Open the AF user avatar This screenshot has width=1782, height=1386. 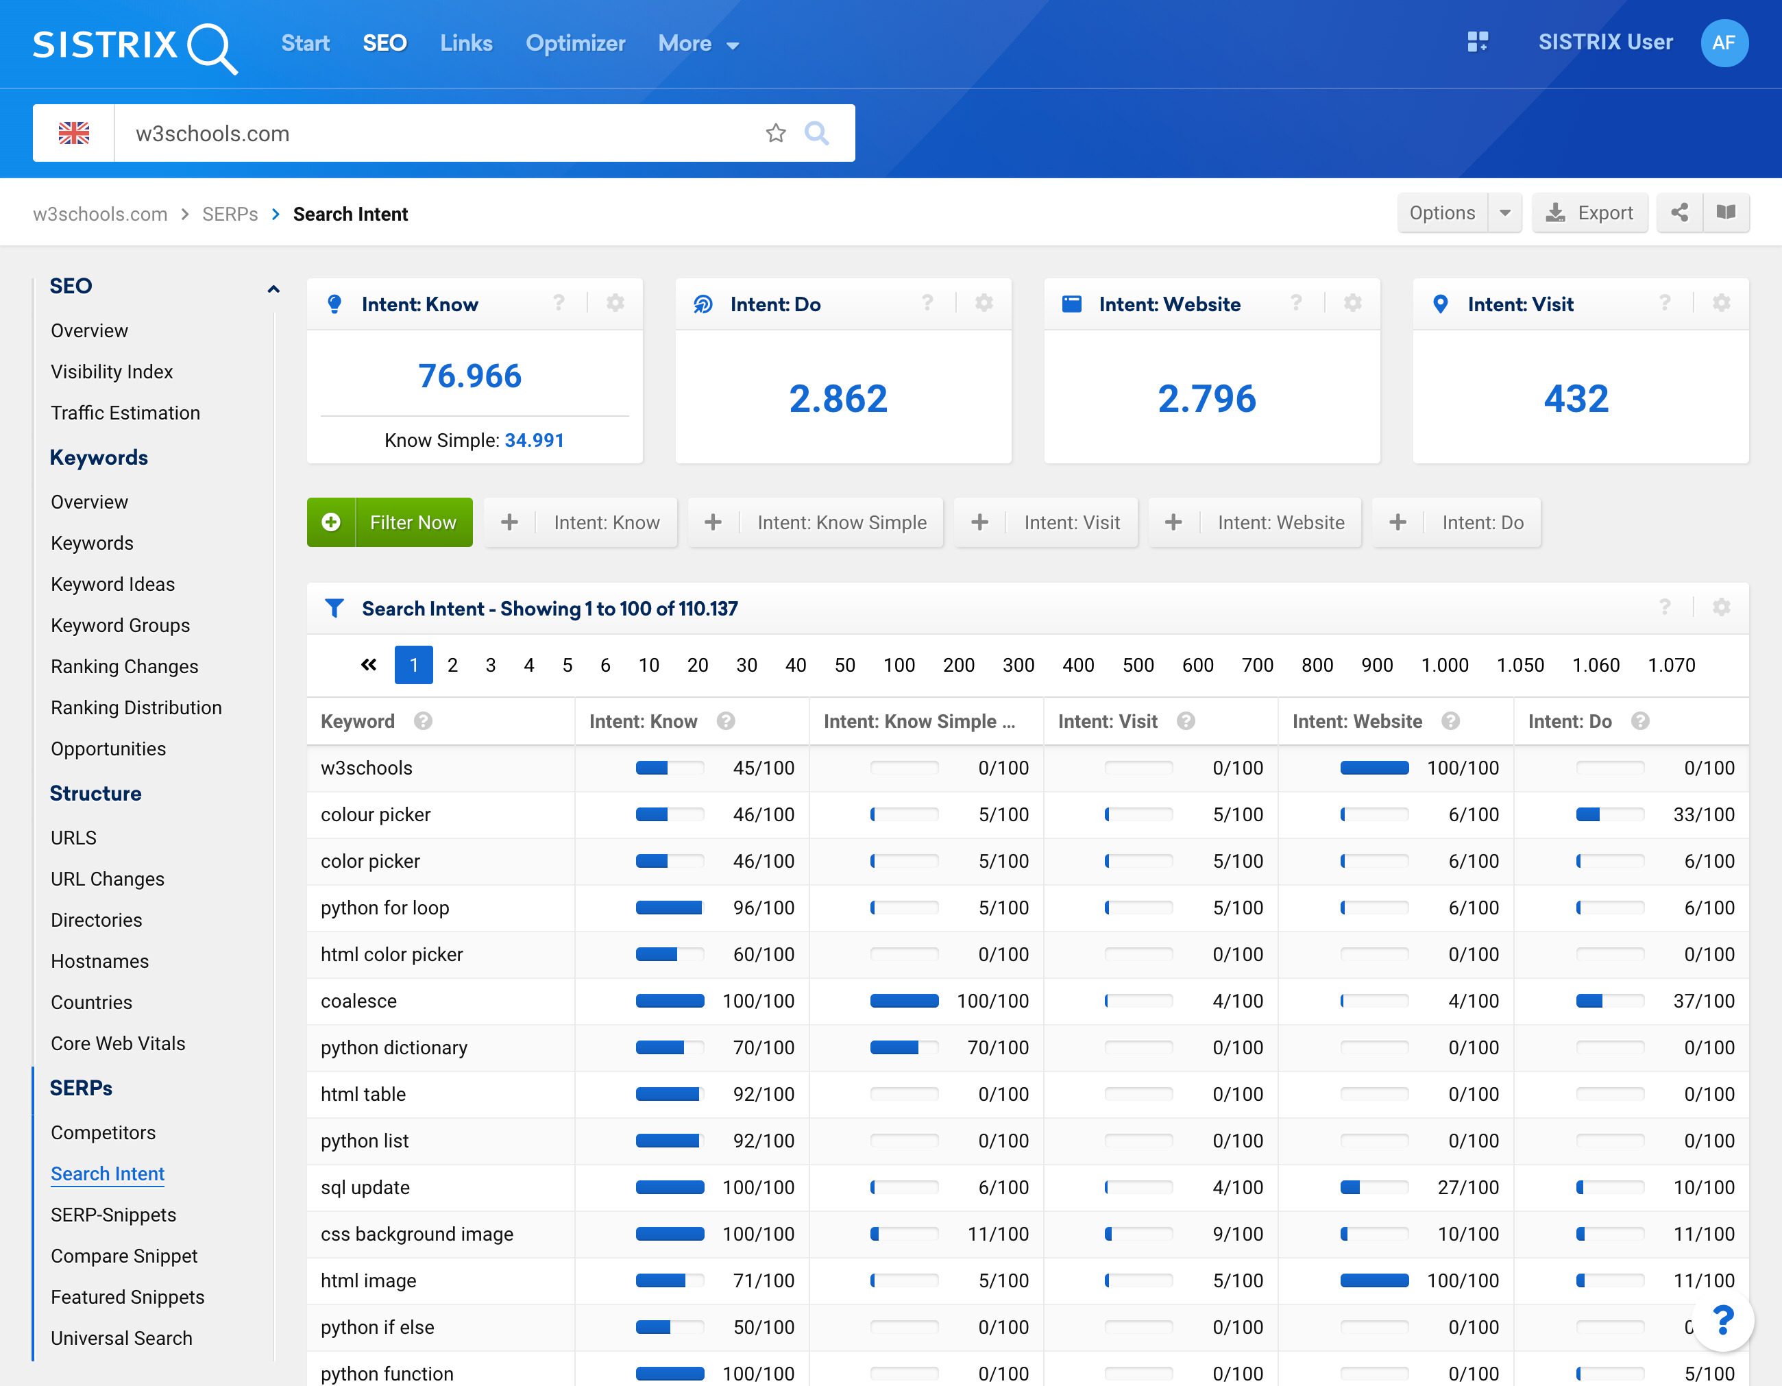[x=1724, y=42]
